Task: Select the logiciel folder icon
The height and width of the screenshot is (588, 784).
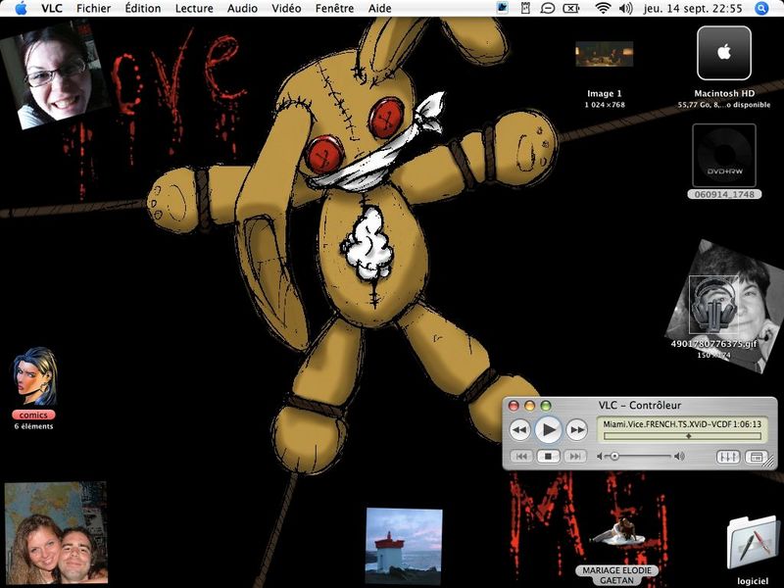Action: coord(753,544)
